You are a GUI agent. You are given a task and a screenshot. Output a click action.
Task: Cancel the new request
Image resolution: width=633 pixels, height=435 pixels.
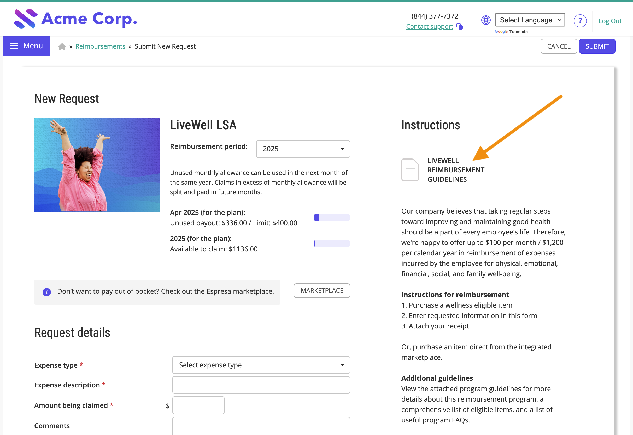pos(559,46)
